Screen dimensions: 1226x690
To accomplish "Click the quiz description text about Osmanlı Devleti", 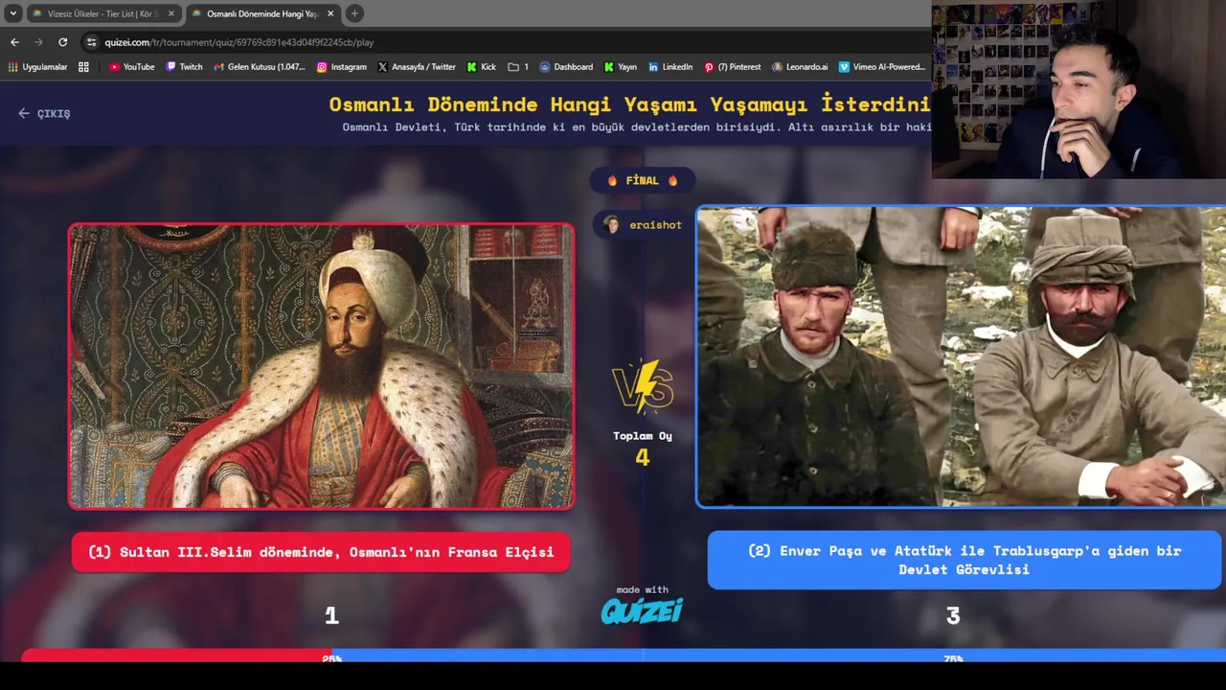I will [x=637, y=127].
